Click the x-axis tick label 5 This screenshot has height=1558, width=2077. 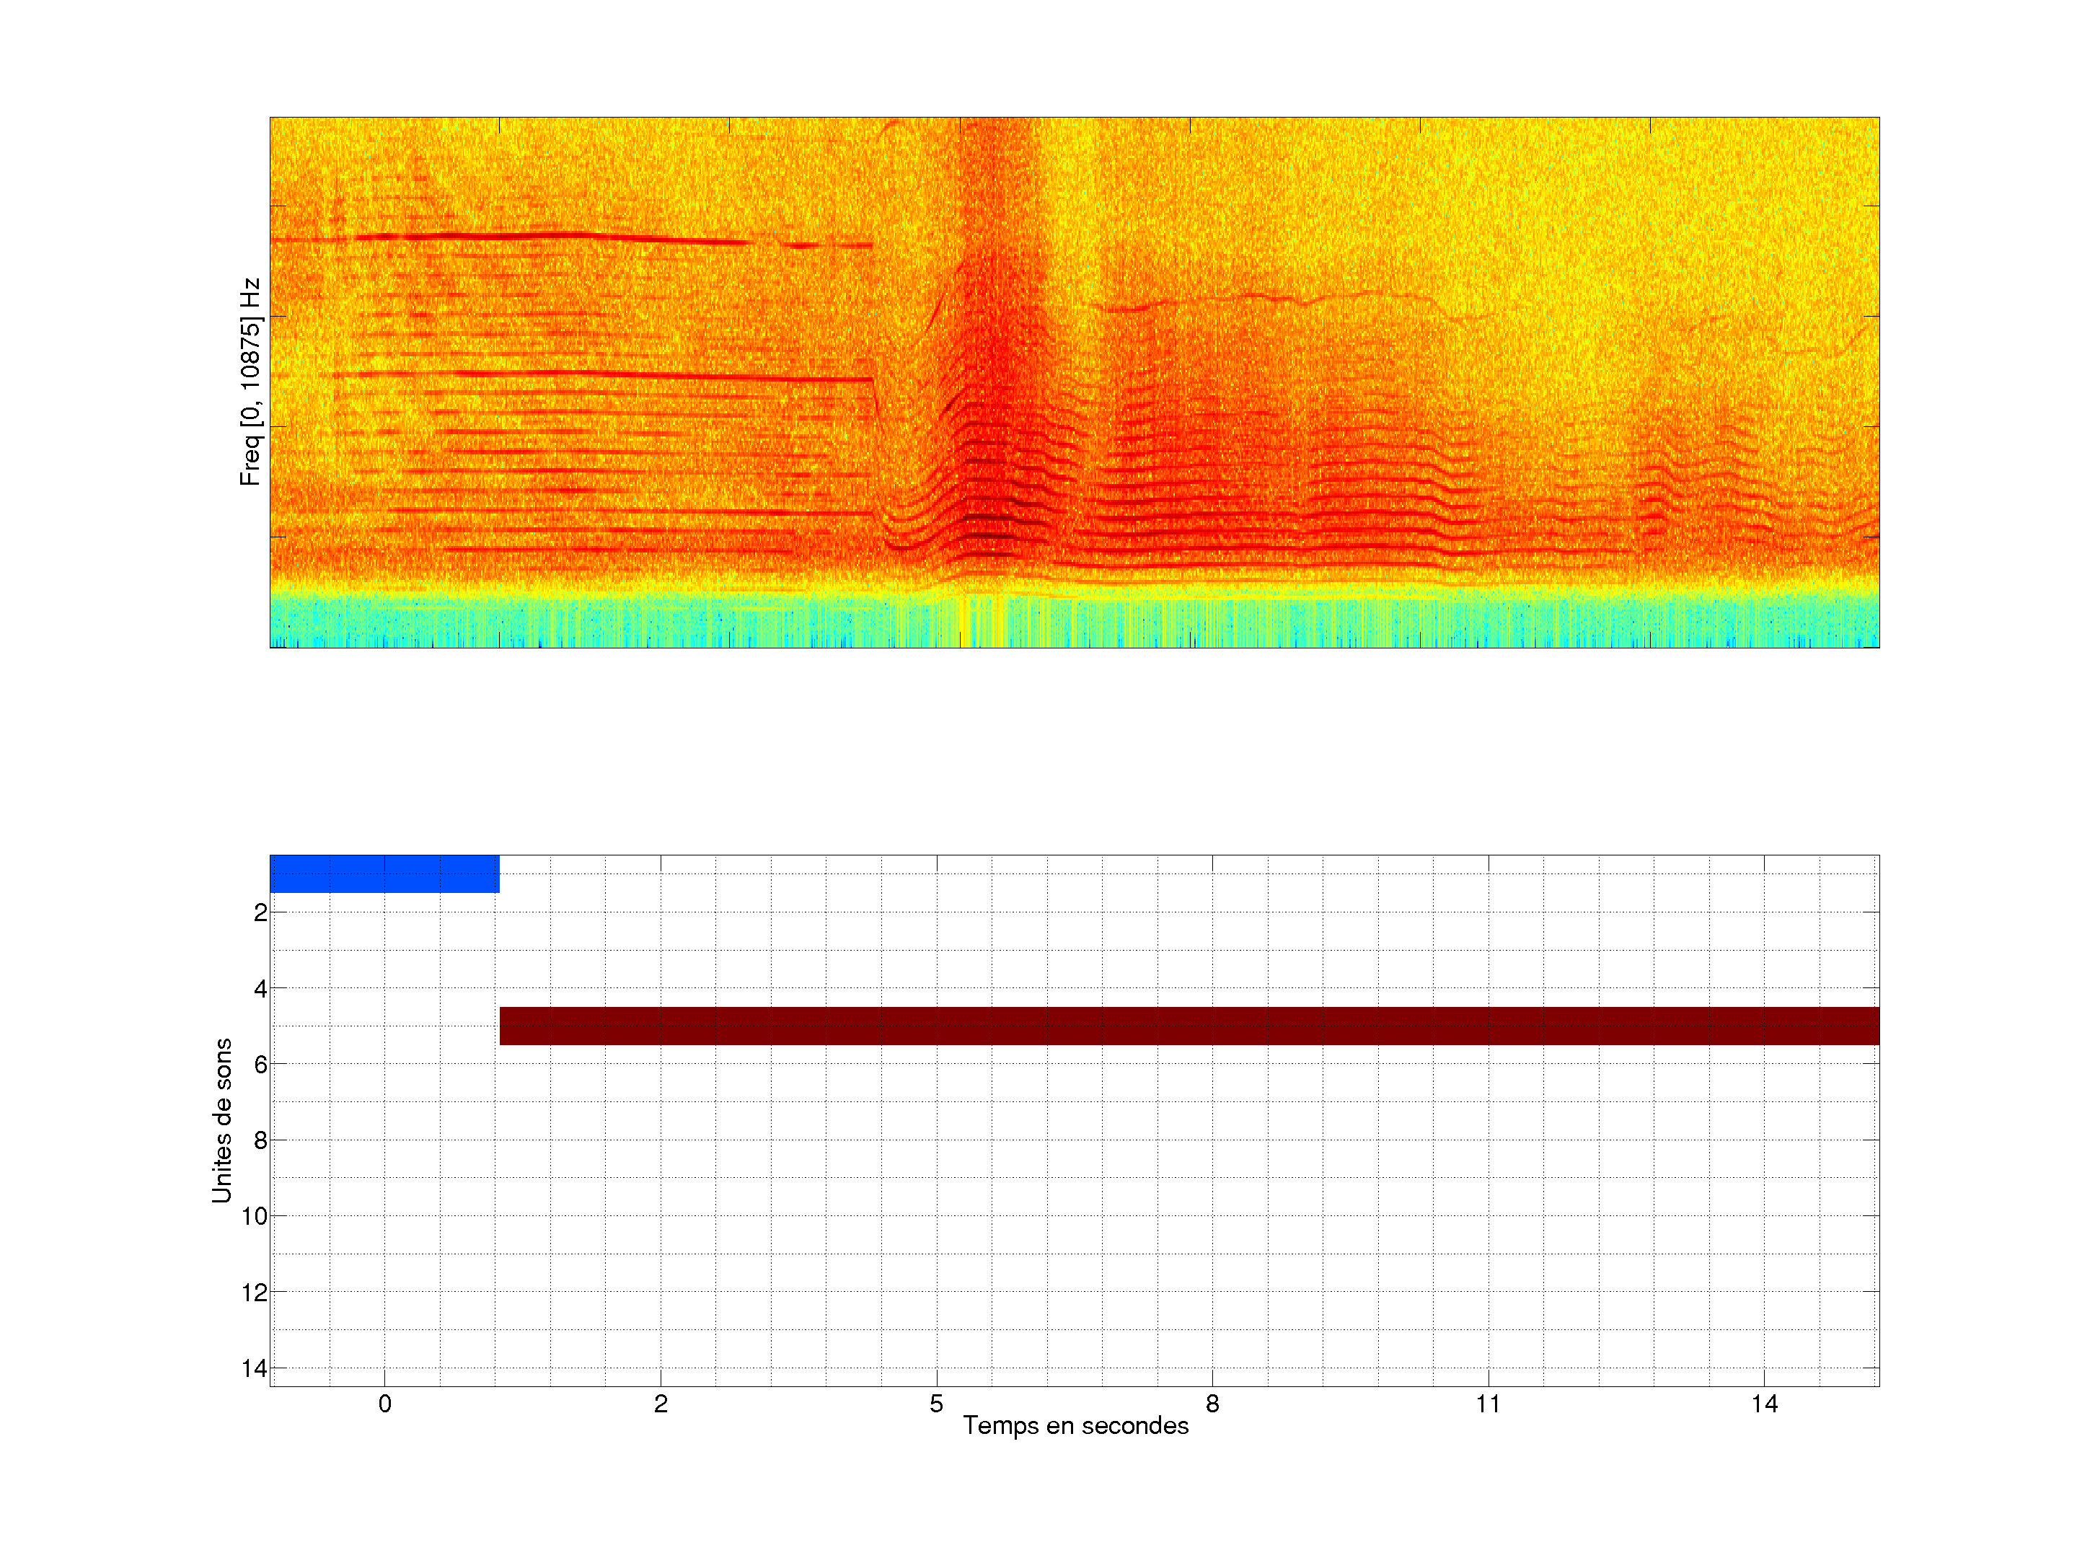coord(936,1404)
